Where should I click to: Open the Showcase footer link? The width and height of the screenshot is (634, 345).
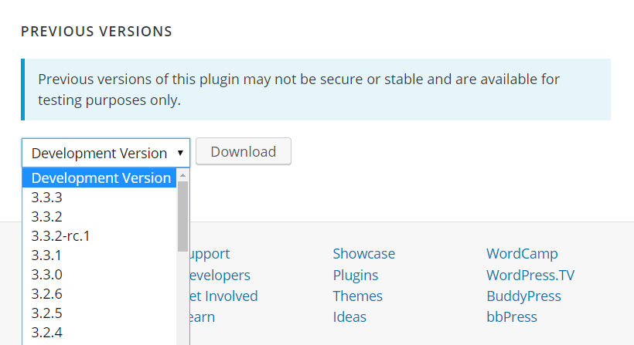pos(363,253)
